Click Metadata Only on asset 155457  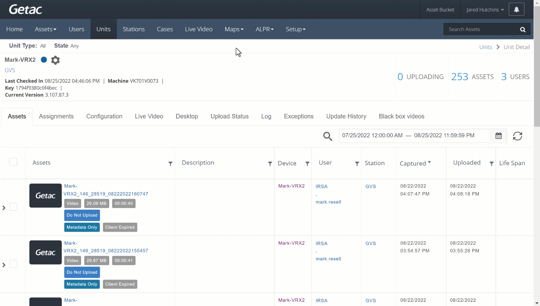pos(82,284)
